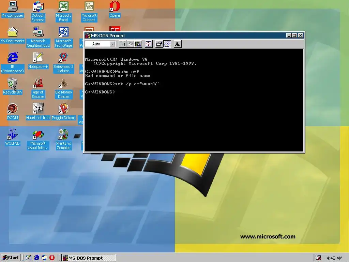Click Show Desktop quick launch icon
349x262 pixels.
[x=29, y=258]
